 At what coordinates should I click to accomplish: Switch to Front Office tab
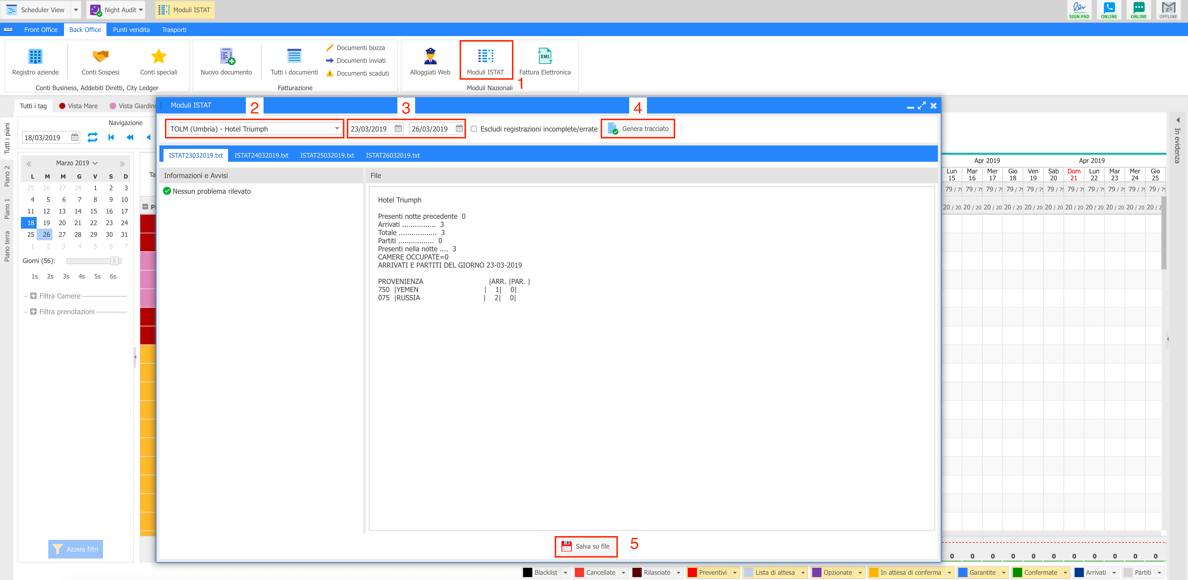click(x=41, y=29)
